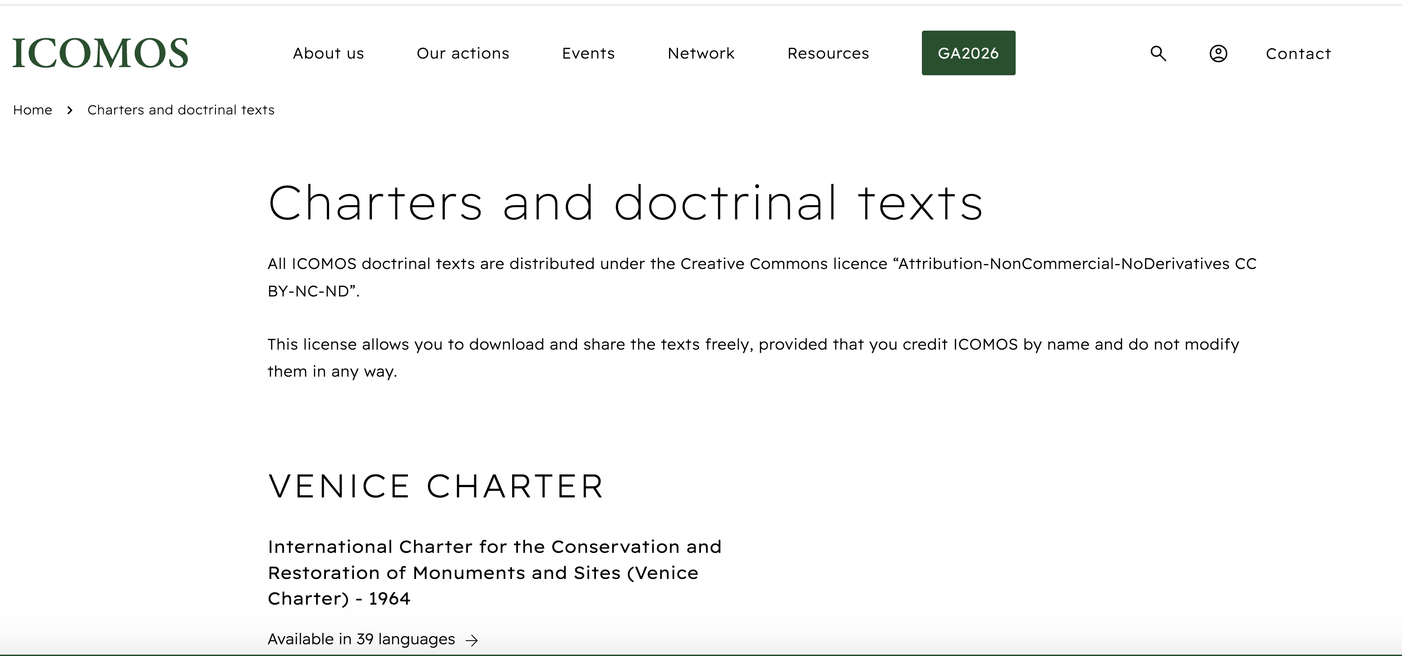The width and height of the screenshot is (1402, 656).
Task: Click the VENICE CHARTER heading
Action: [x=435, y=486]
